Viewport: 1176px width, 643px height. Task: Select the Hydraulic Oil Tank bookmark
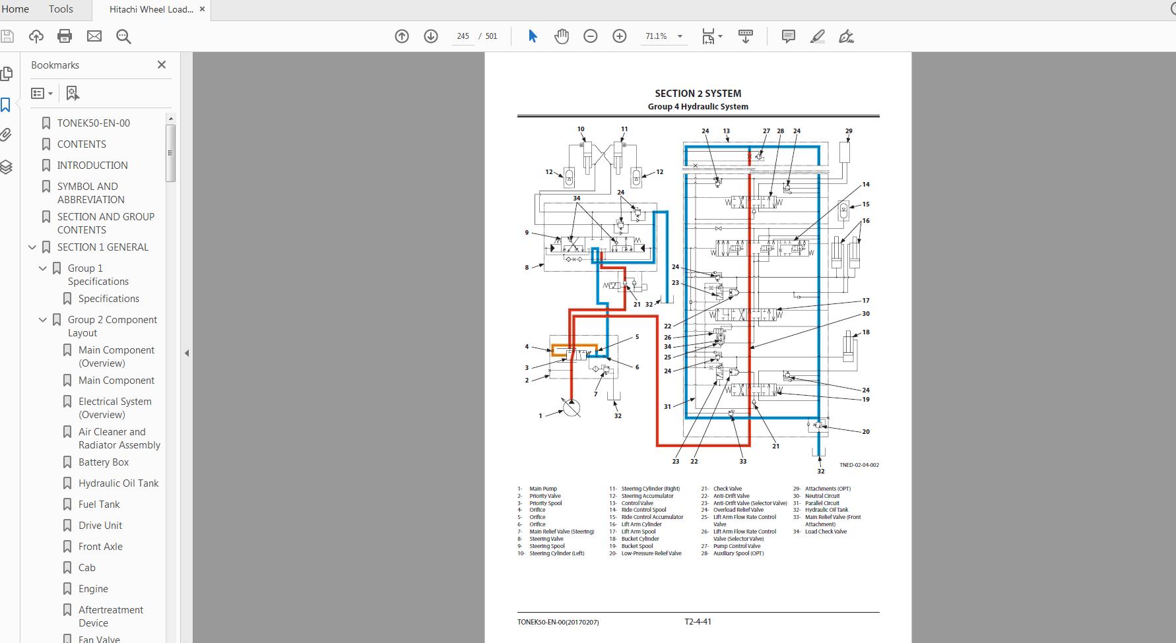tap(118, 483)
